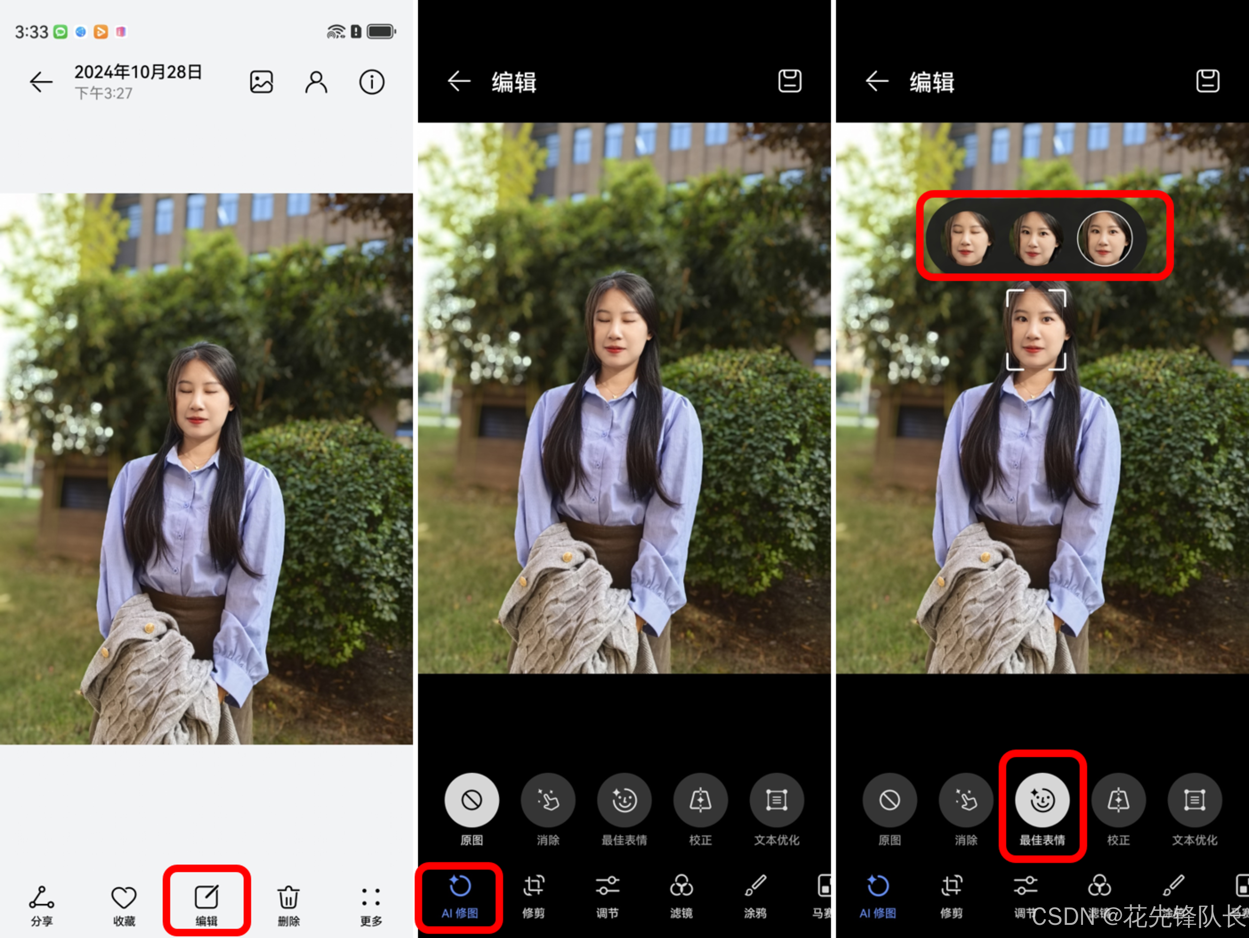Tap save icon in middle editor header
Viewport: 1249px width, 938px height.
click(789, 81)
